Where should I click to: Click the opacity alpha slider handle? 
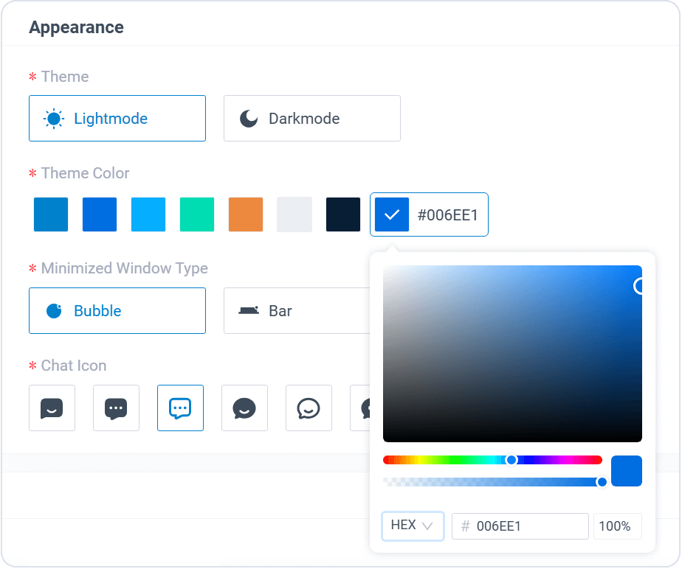click(x=602, y=482)
